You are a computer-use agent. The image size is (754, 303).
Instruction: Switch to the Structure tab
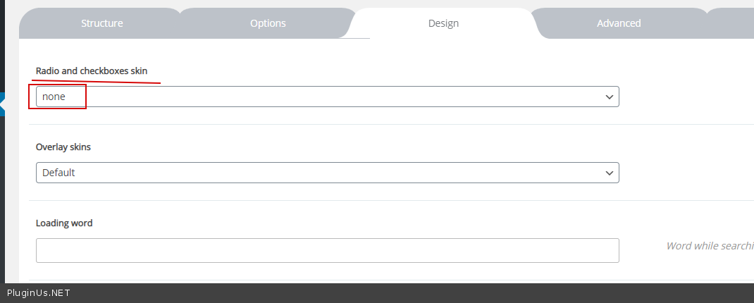point(101,23)
